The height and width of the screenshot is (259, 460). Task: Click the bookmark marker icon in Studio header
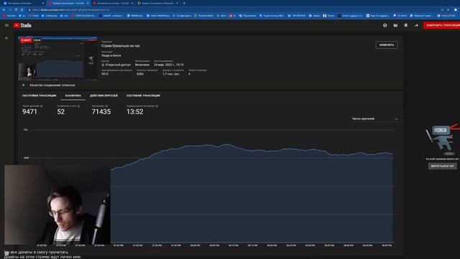(x=406, y=25)
